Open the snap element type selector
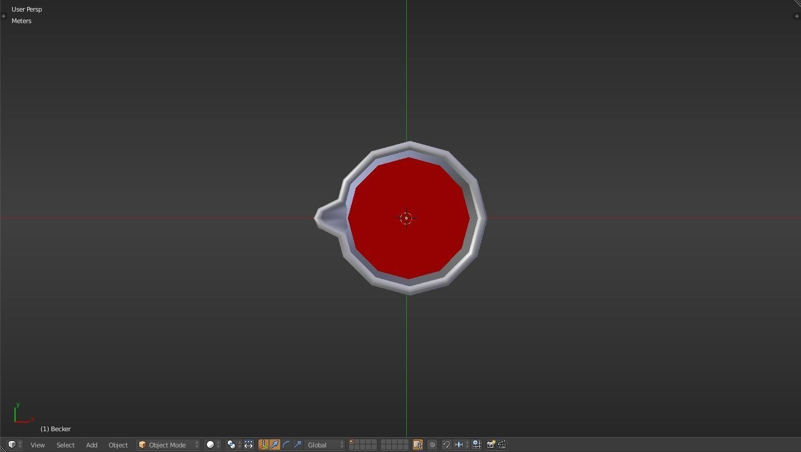Image resolution: width=801 pixels, height=452 pixels. pos(461,444)
